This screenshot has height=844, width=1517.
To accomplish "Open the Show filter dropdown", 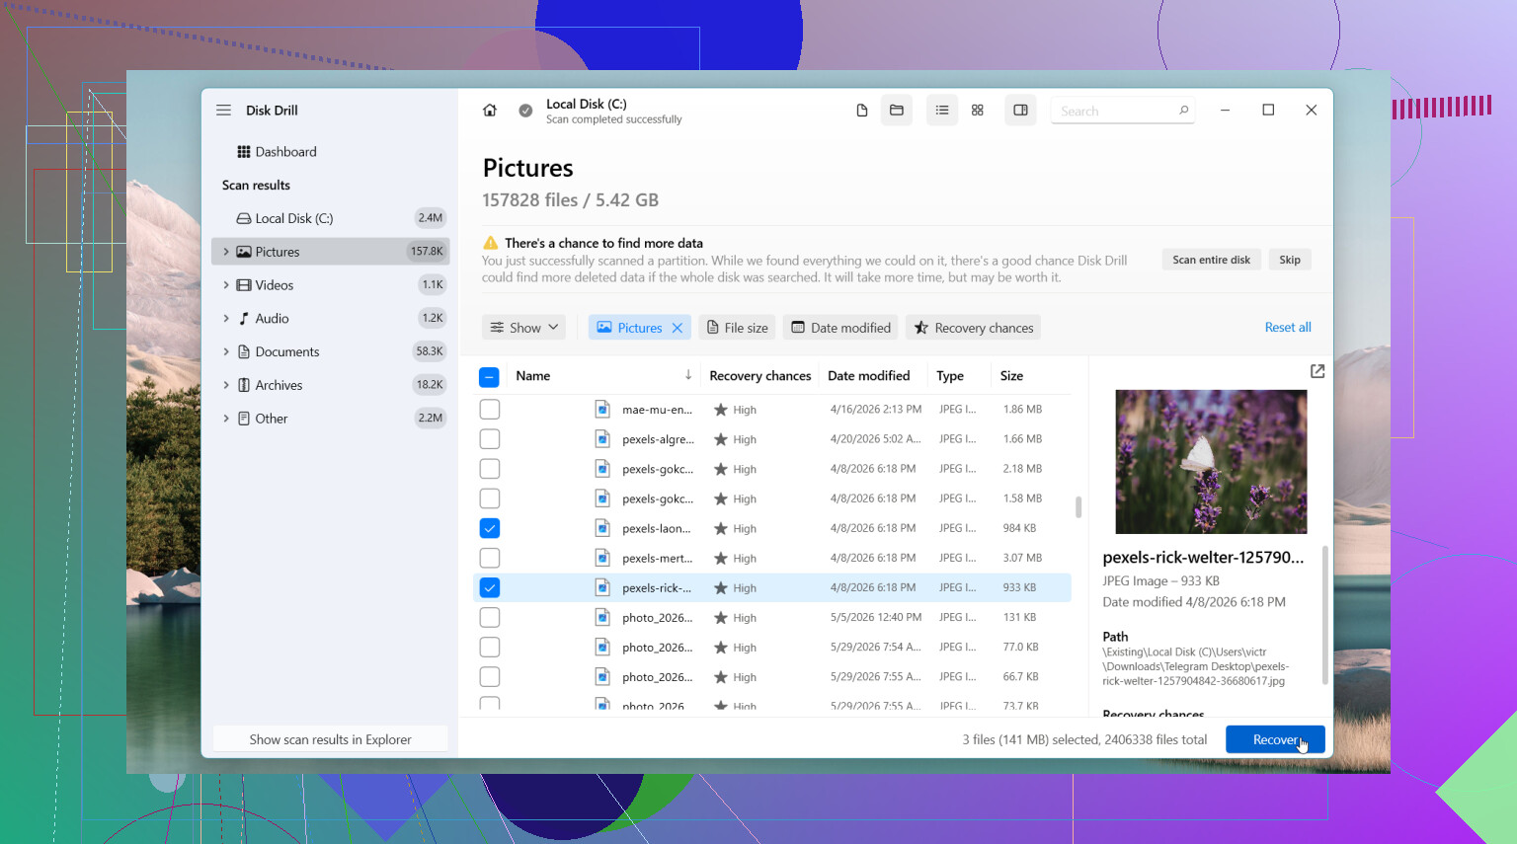I will pyautogui.click(x=523, y=328).
